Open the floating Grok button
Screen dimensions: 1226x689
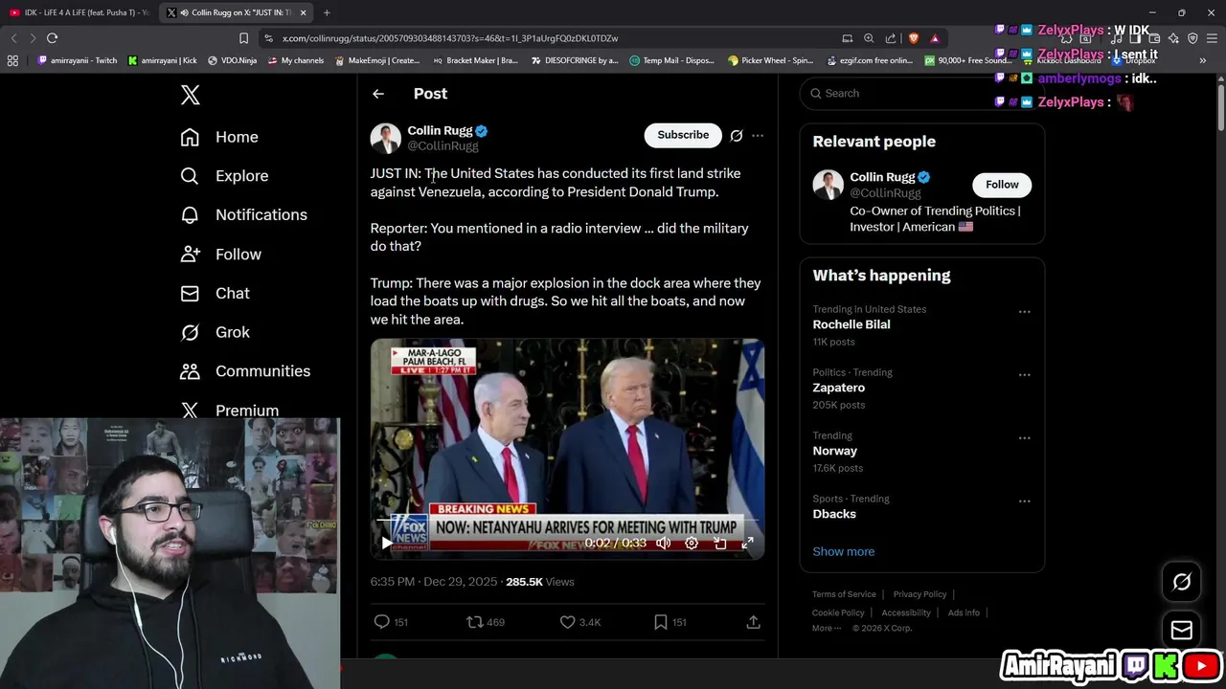1181,582
